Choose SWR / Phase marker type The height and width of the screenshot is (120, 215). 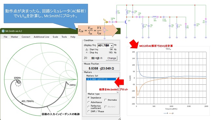point(89,111)
